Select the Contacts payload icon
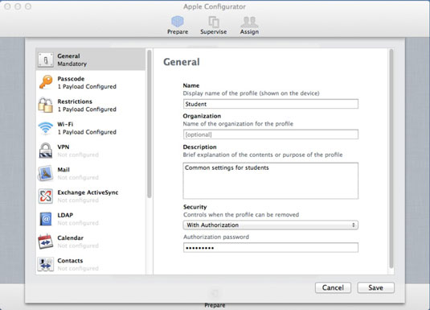 tap(46, 264)
